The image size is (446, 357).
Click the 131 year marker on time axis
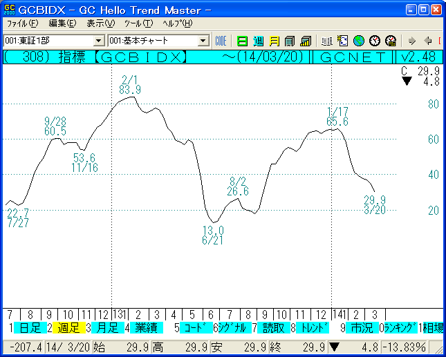tap(120, 315)
